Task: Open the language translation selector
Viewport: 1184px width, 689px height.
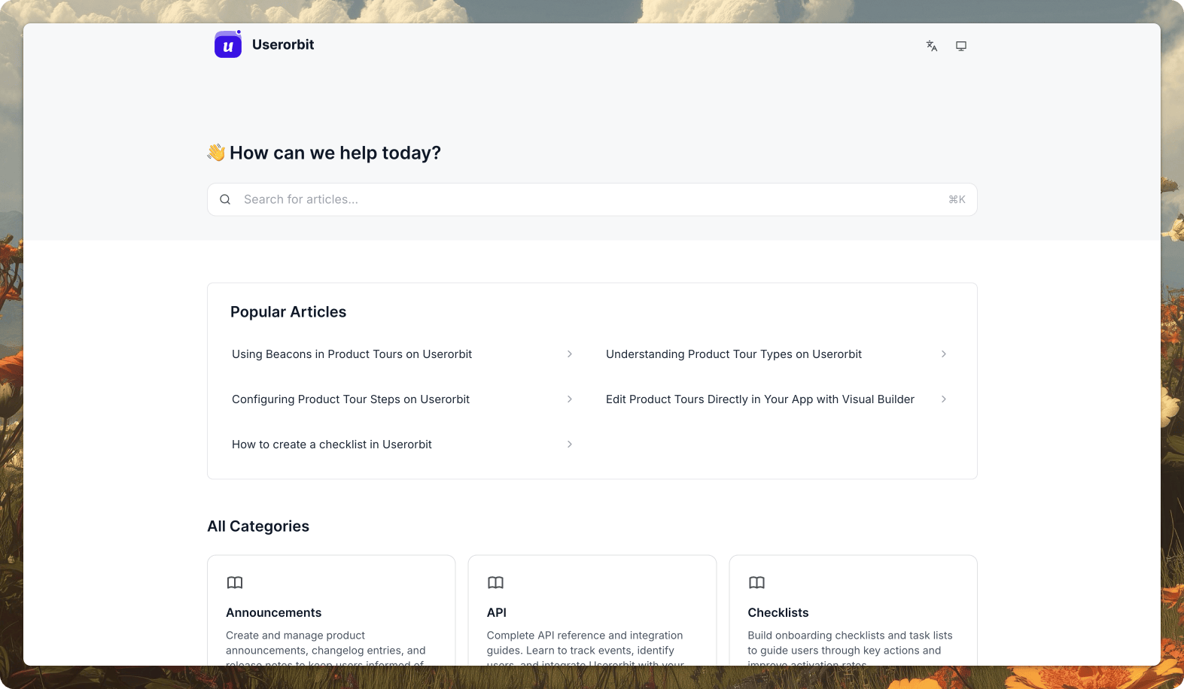Action: click(x=932, y=46)
